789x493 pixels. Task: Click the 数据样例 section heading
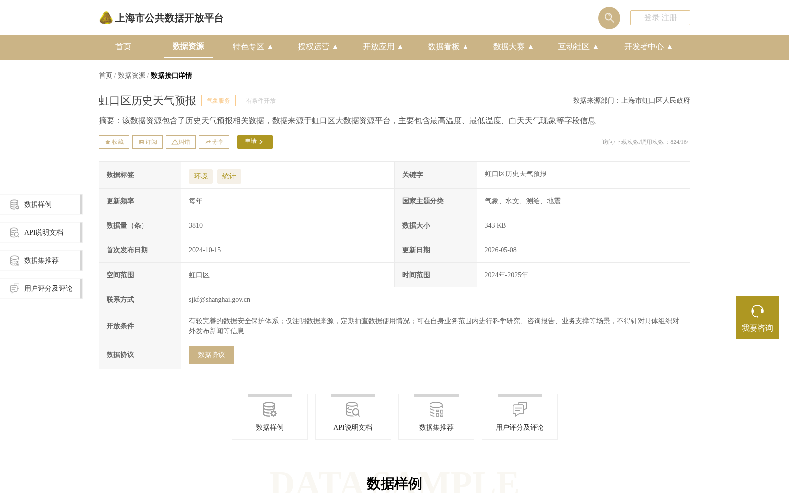394,484
